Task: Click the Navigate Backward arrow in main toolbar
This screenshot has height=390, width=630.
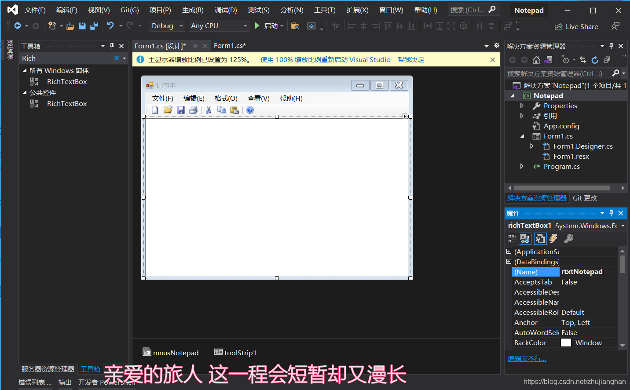Action: pyautogui.click(x=18, y=26)
